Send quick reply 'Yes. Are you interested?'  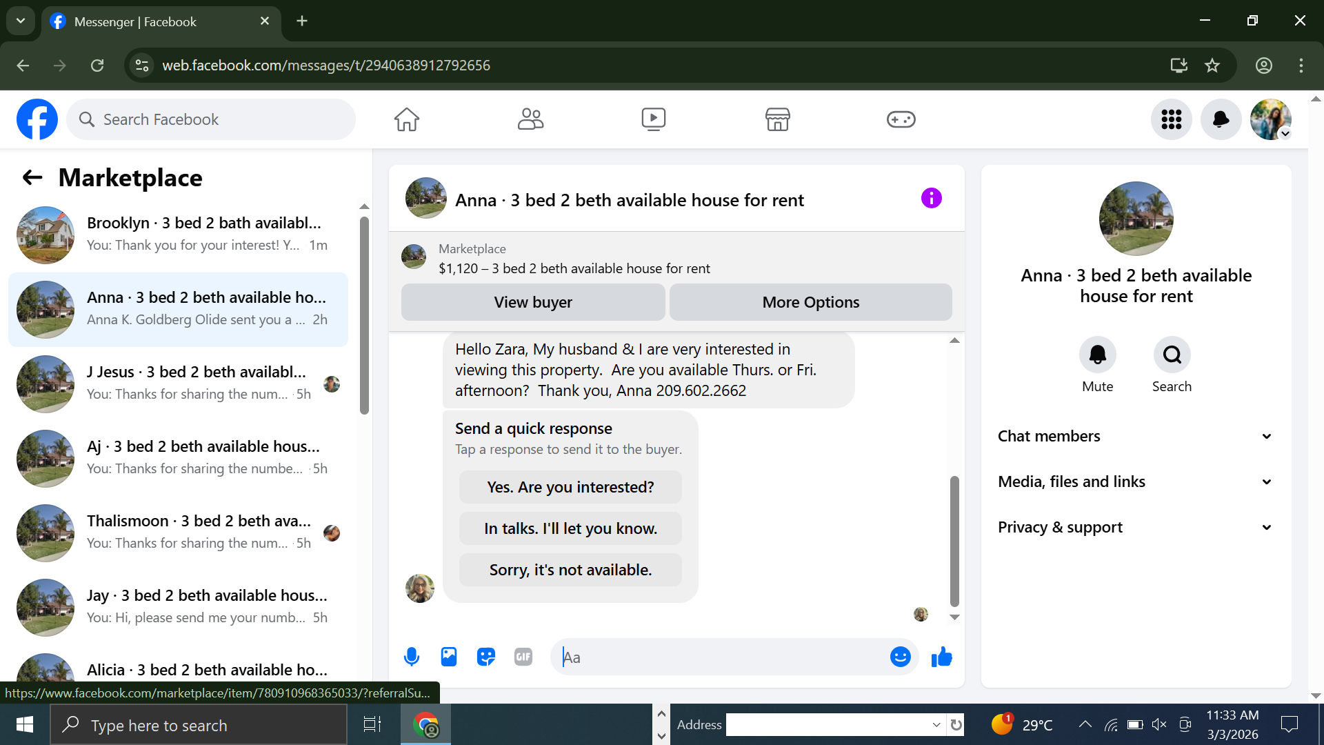tap(570, 487)
